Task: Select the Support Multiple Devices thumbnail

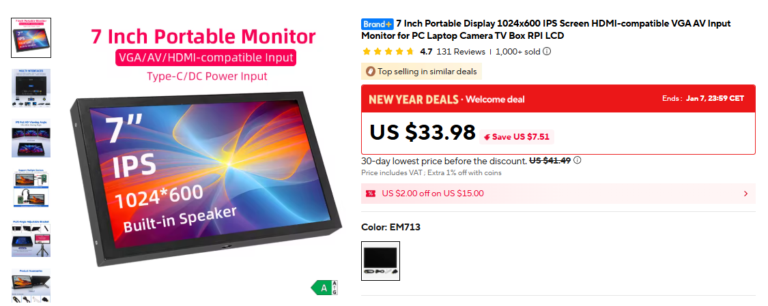Action: pos(31,189)
